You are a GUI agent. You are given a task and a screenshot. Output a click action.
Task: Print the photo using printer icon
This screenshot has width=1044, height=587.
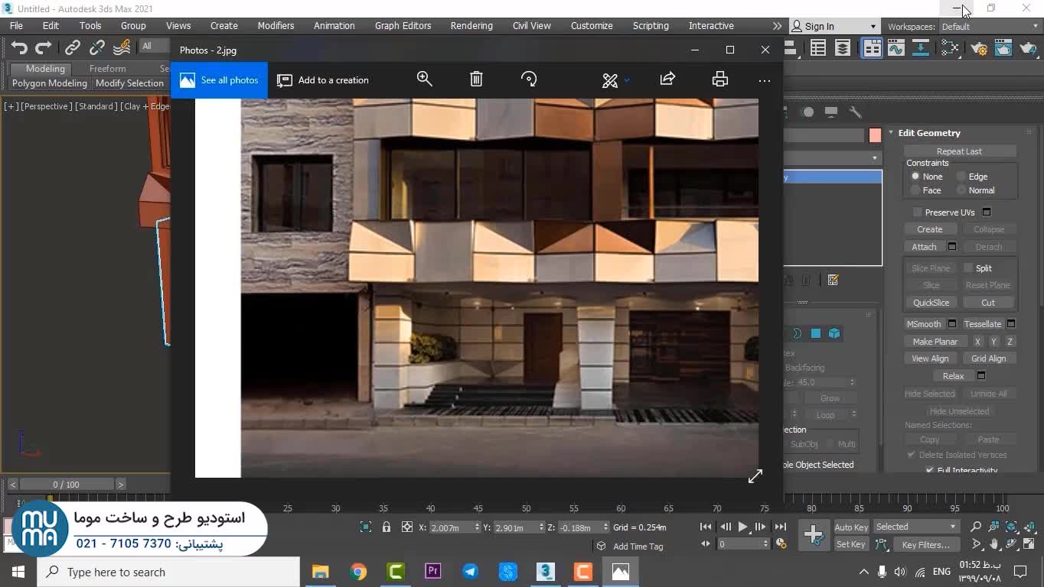[x=719, y=79]
